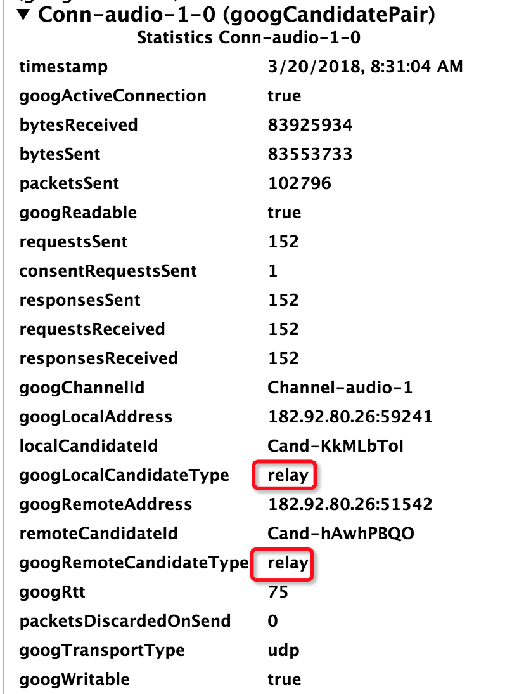
Task: Select the googChannelId value Channel-audio-1
Action: point(340,388)
